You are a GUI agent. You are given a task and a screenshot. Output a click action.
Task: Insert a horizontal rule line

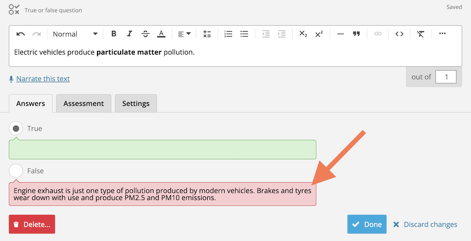coord(341,34)
